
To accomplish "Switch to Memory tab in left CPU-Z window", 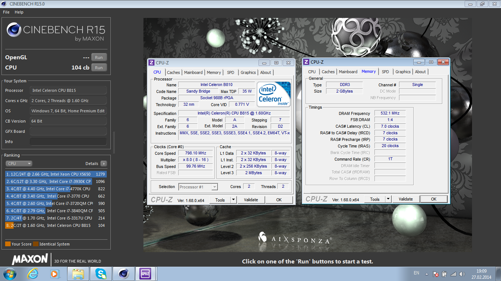I will [214, 72].
